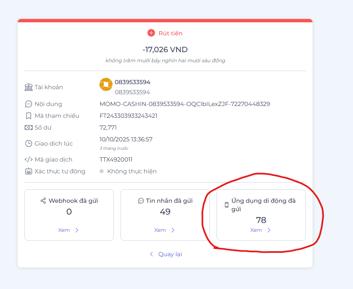353x289 pixels.
Task: Click the gray account number below the bold one
Action: (132, 92)
